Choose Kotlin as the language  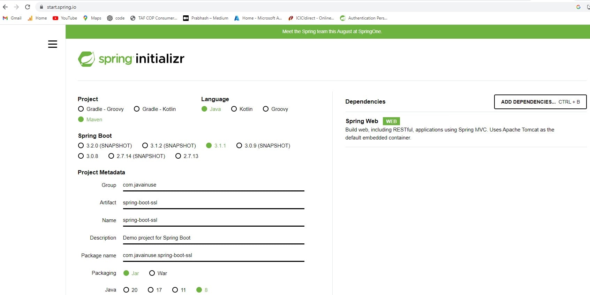242,109
